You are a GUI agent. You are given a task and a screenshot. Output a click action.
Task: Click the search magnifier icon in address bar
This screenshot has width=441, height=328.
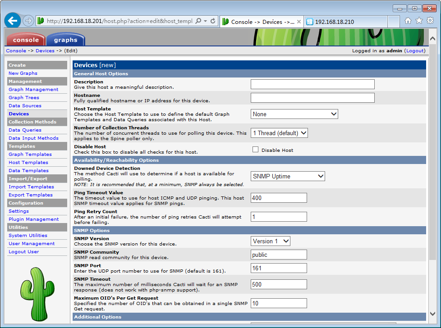point(198,21)
